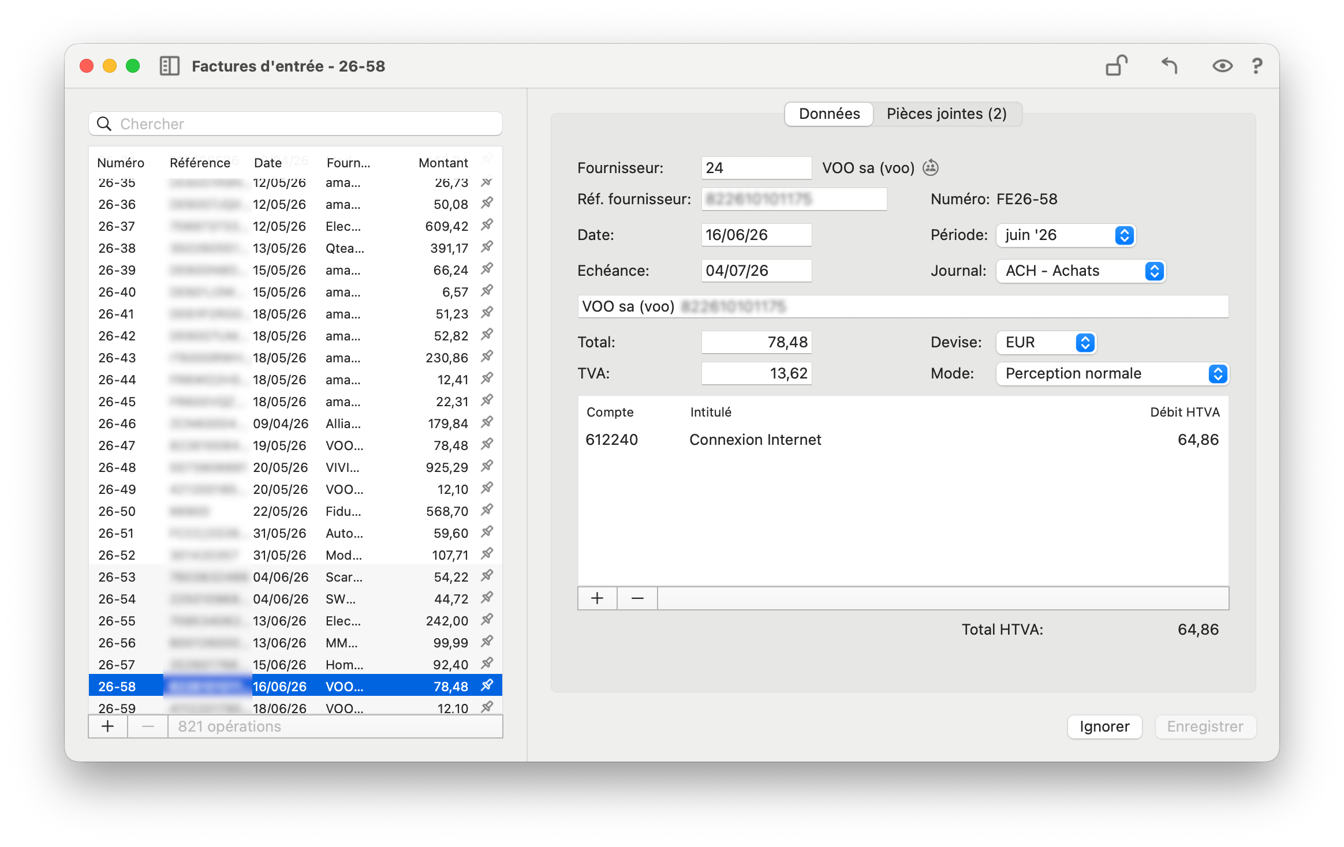
Task: Toggle the eye preview icon
Action: [x=1222, y=66]
